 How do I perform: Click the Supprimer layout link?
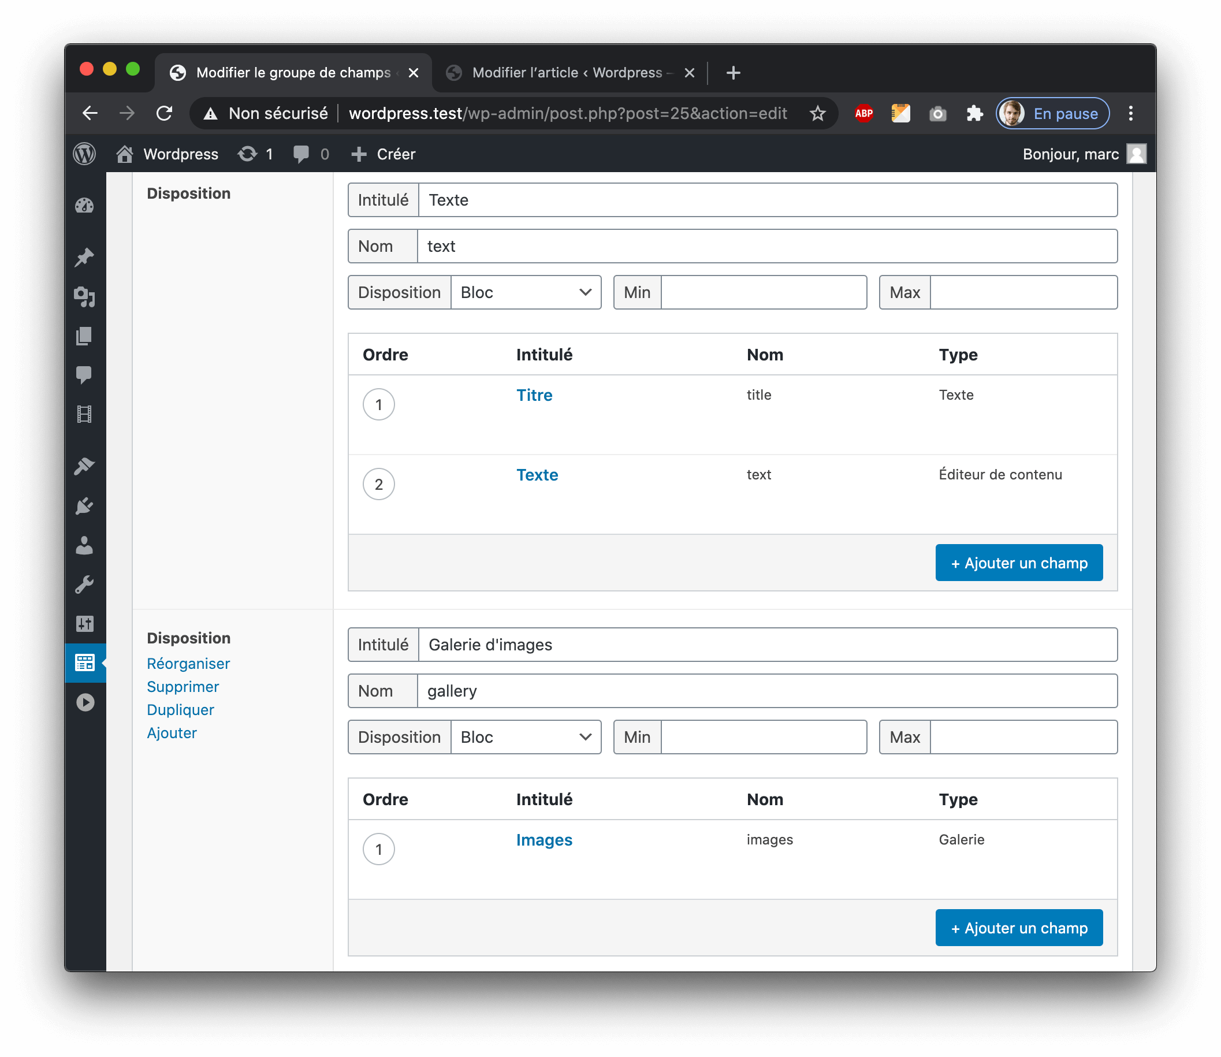(x=183, y=687)
